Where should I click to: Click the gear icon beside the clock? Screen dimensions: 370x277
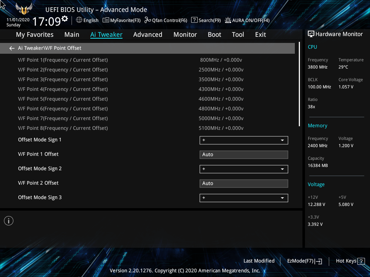pyautogui.click(x=65, y=18)
